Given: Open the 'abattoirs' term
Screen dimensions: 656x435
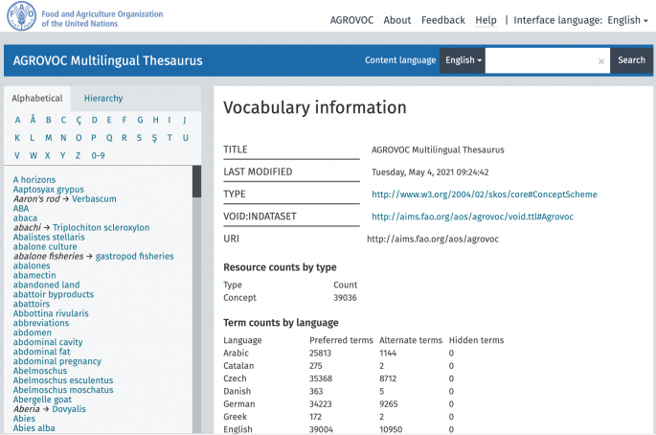Looking at the screenshot, I should pos(32,304).
